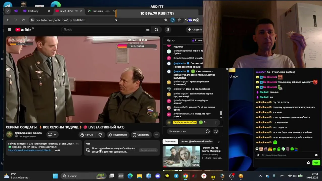Go back in browser history
322x181 pixels.
point(8,20)
